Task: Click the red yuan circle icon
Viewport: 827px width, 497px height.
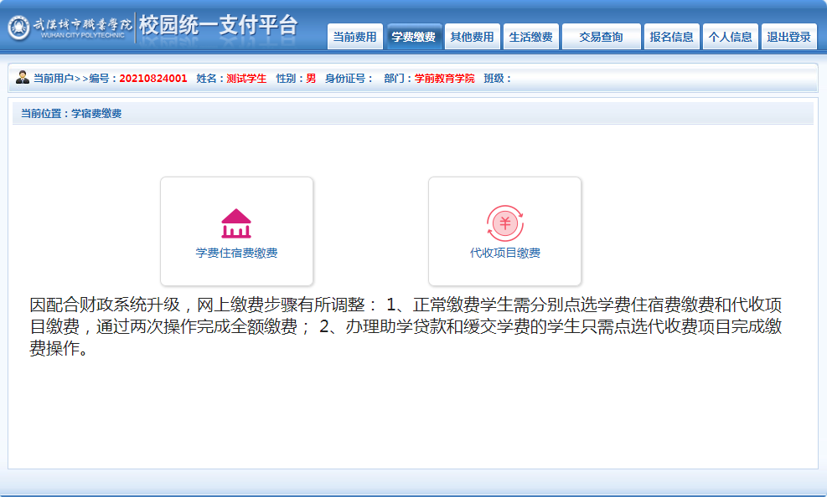Action: tap(504, 223)
